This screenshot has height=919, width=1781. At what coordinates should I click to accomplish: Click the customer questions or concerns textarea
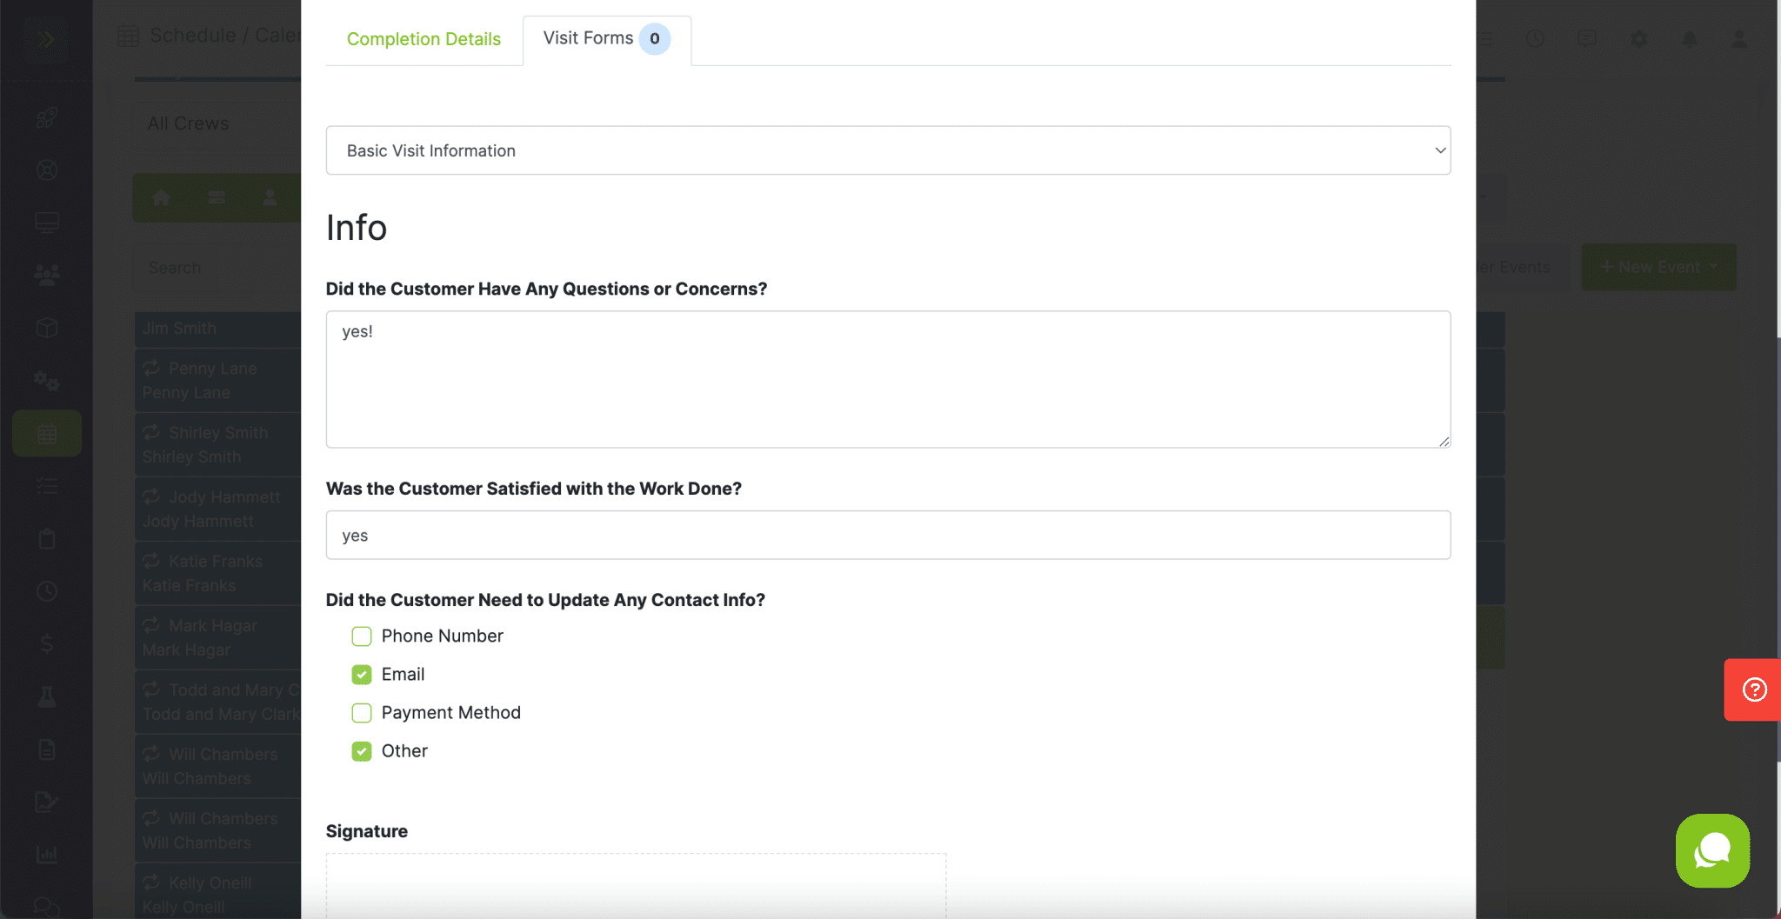pyautogui.click(x=887, y=379)
